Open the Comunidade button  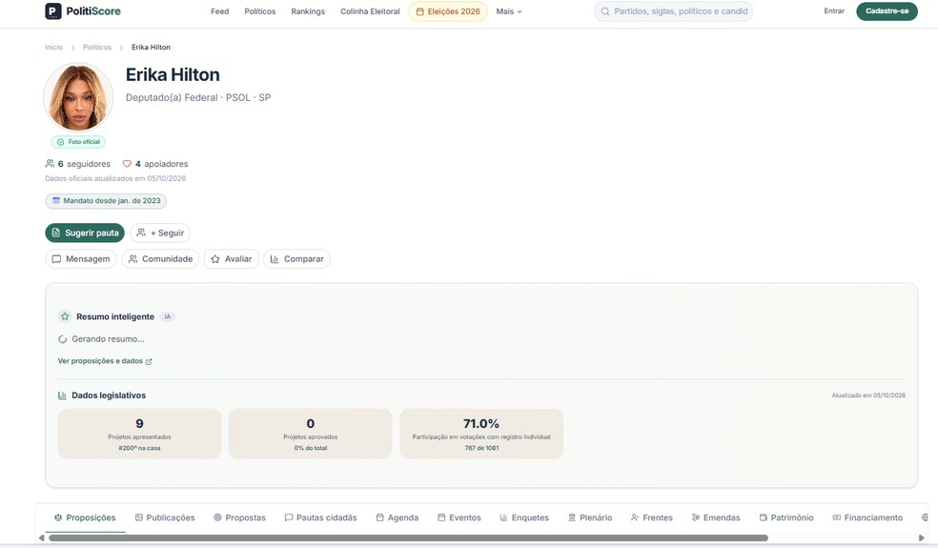(160, 259)
